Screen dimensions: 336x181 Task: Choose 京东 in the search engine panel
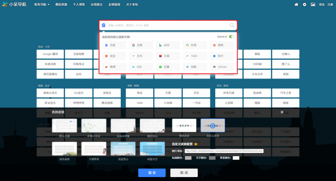point(141,56)
